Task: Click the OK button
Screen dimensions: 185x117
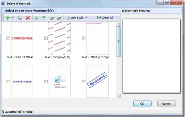Action: pos(142,104)
